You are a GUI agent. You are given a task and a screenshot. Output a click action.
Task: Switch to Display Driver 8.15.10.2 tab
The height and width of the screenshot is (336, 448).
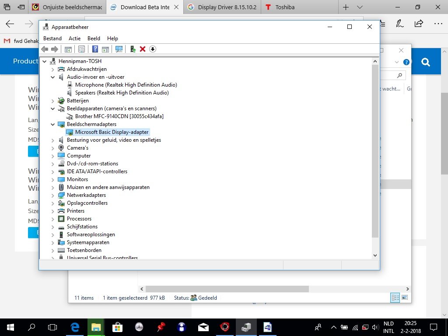click(222, 7)
